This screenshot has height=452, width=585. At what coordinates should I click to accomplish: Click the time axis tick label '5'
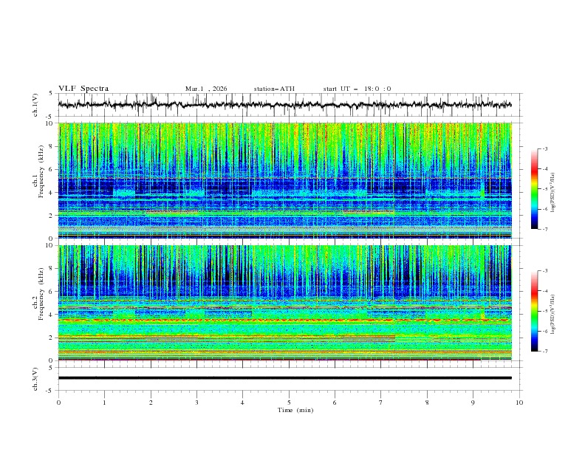click(x=289, y=403)
